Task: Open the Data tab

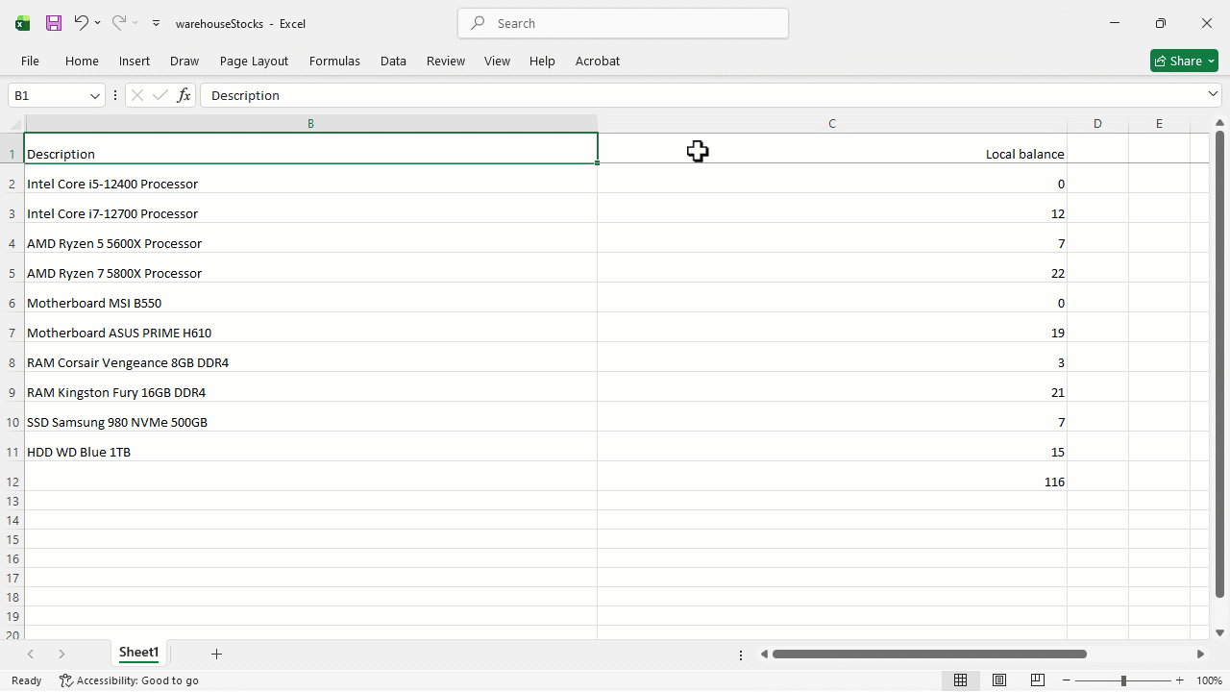Action: point(393,61)
